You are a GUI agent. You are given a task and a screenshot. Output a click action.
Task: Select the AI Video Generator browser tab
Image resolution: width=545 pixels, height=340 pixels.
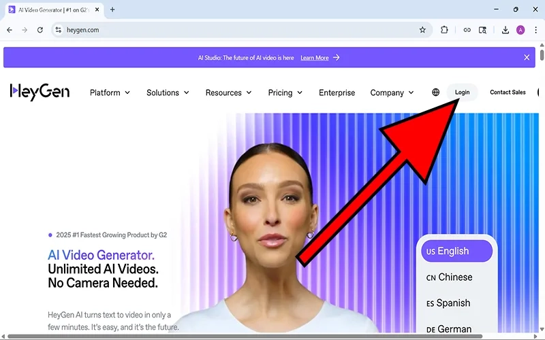click(x=51, y=10)
